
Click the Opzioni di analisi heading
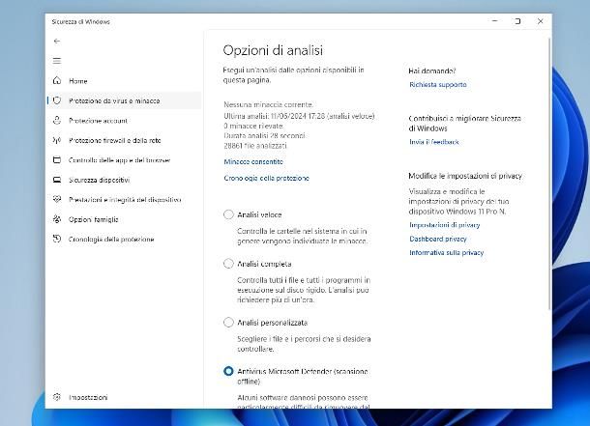pyautogui.click(x=273, y=50)
